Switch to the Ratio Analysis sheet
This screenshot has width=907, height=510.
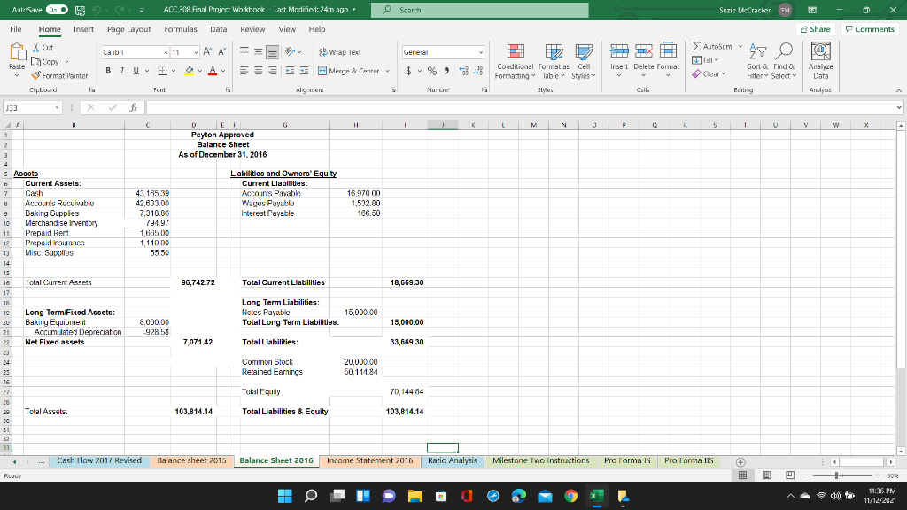tap(452, 460)
